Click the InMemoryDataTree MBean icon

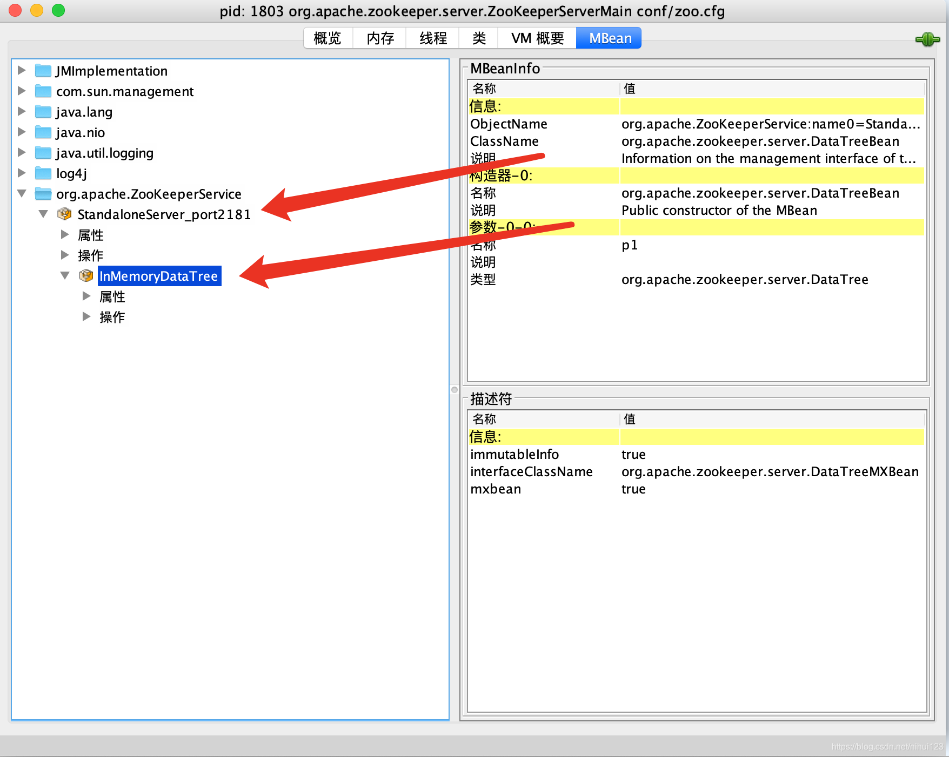(x=86, y=276)
